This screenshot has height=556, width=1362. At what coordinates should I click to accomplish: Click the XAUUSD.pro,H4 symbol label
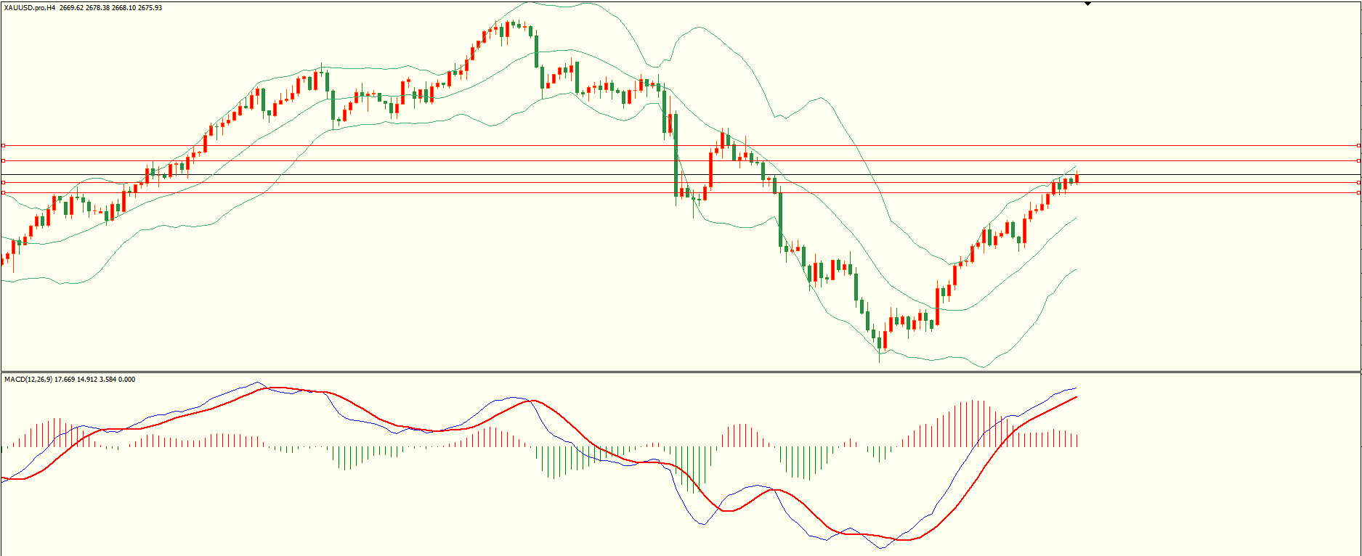[31, 8]
